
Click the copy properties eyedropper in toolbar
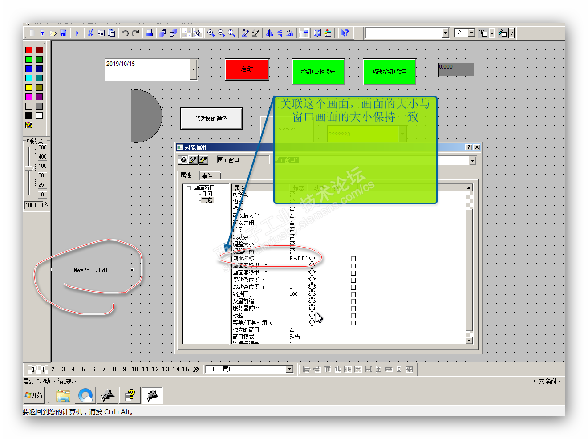point(245,33)
